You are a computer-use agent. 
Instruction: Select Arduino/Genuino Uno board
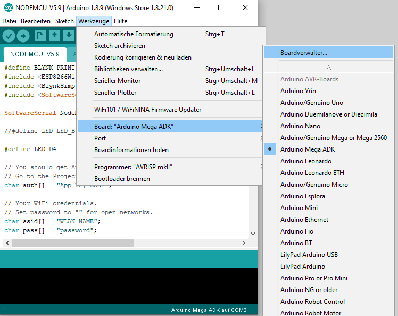click(328, 103)
